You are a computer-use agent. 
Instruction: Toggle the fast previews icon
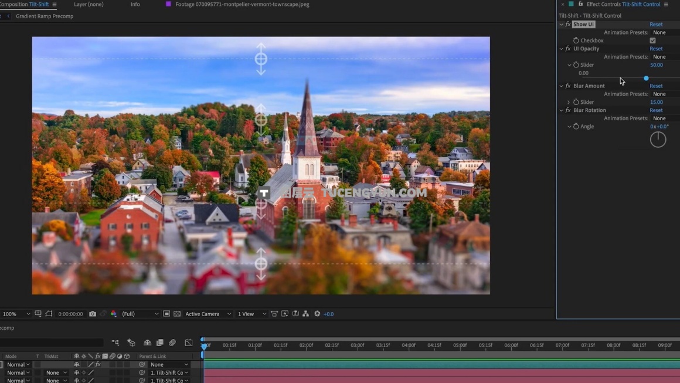coord(285,314)
